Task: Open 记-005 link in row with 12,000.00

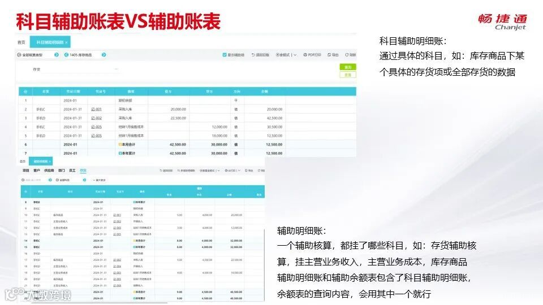Action: pyautogui.click(x=96, y=127)
